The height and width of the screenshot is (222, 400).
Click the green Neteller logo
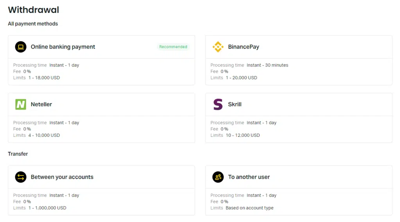[x=21, y=104]
